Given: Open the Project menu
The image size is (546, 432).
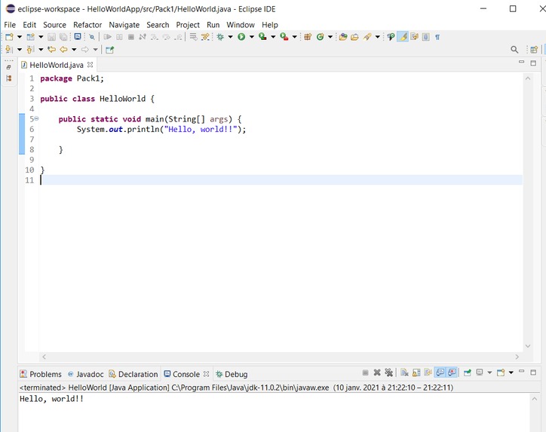Looking at the screenshot, I should [x=188, y=25].
